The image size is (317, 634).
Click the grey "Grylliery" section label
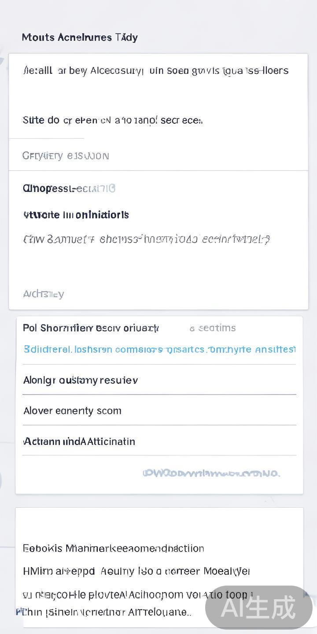tap(66, 156)
